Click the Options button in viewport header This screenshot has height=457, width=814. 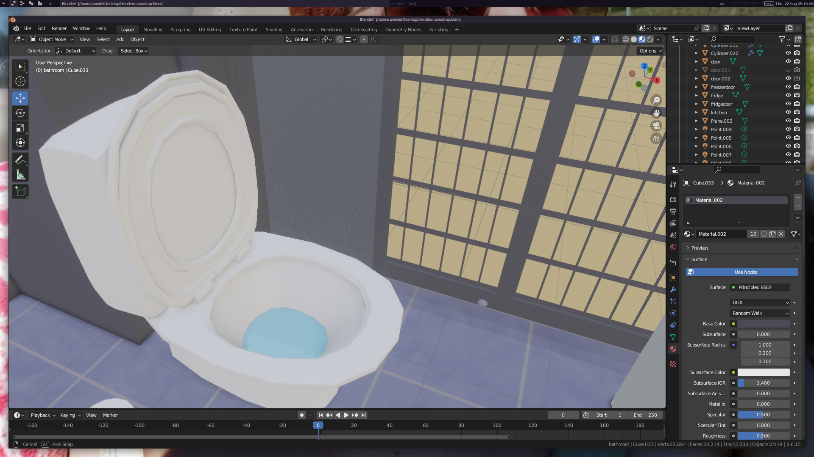click(x=650, y=51)
